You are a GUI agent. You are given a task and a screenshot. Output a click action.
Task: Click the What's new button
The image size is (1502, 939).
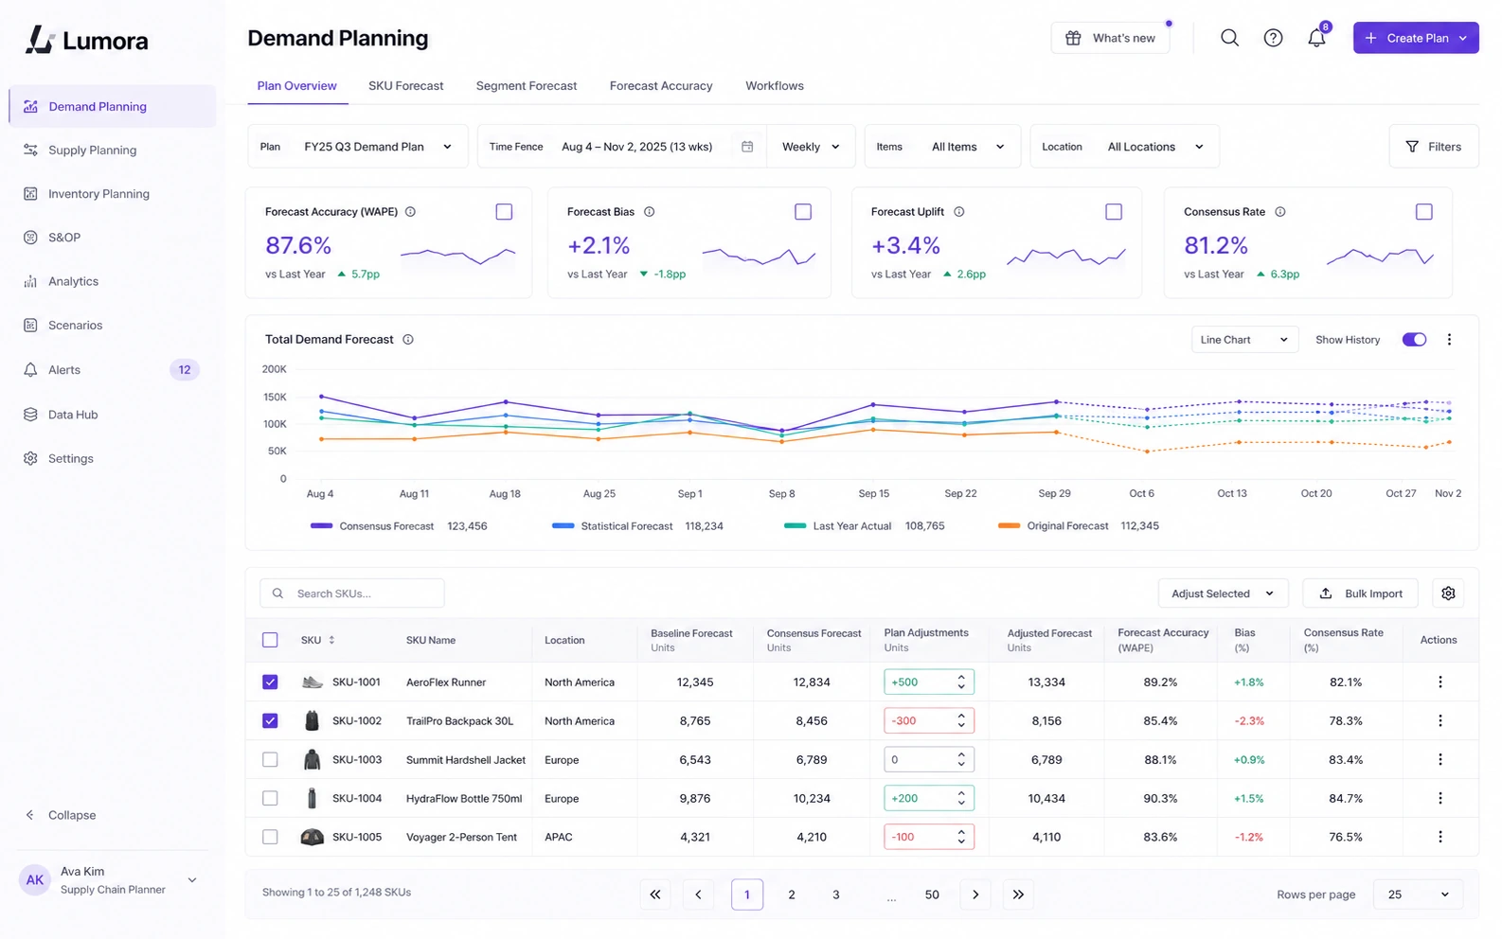[1110, 38]
